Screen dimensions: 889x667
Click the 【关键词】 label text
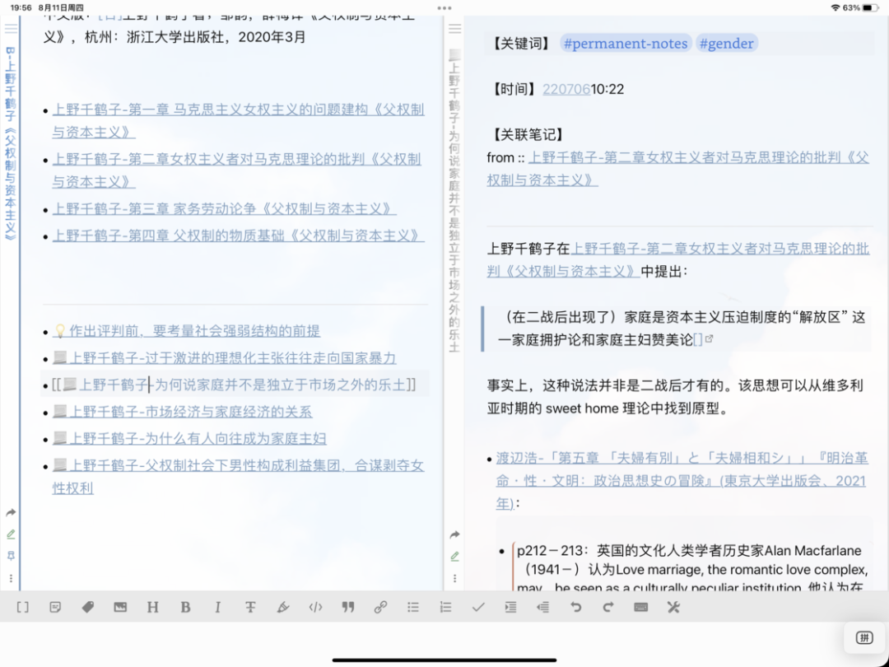pos(520,44)
